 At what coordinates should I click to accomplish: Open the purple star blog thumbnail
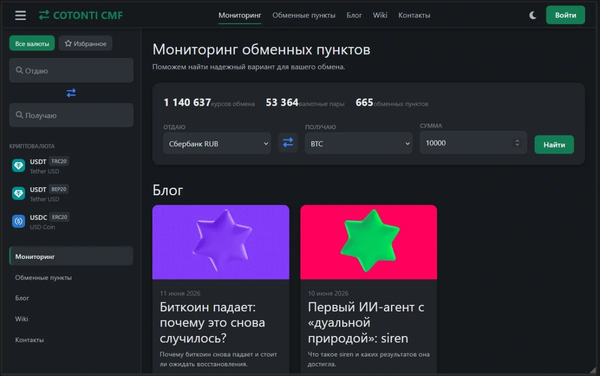(220, 242)
